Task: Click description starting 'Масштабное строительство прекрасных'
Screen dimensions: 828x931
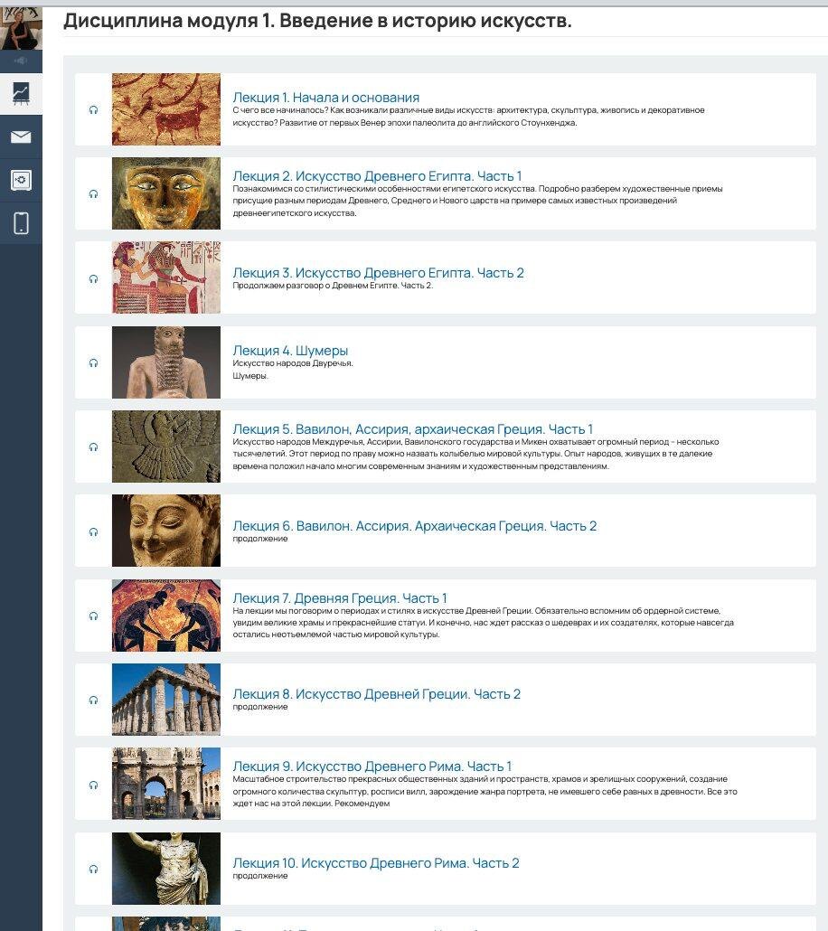Action: pyautogui.click(x=485, y=791)
